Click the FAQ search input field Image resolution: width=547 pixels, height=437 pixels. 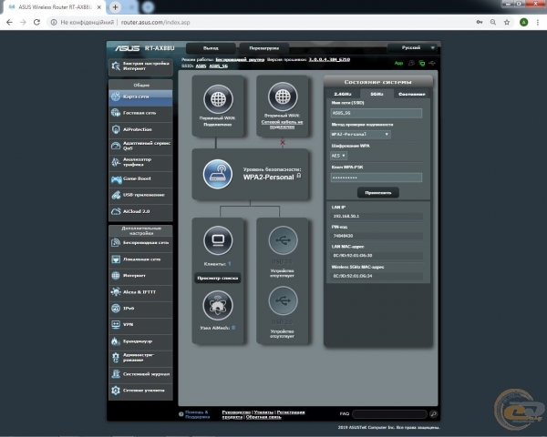click(x=389, y=414)
